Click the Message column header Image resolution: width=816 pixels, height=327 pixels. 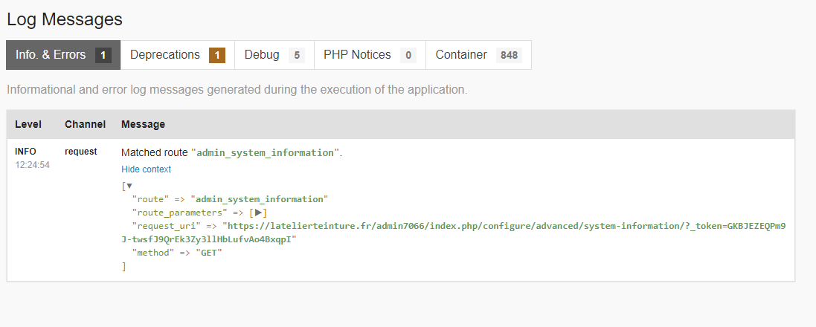click(143, 124)
